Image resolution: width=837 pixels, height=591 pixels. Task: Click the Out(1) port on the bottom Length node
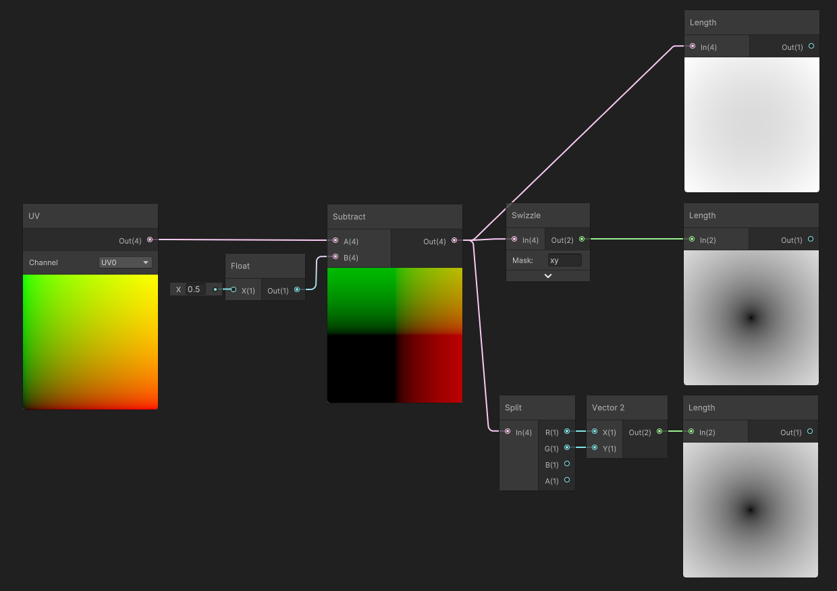click(810, 432)
